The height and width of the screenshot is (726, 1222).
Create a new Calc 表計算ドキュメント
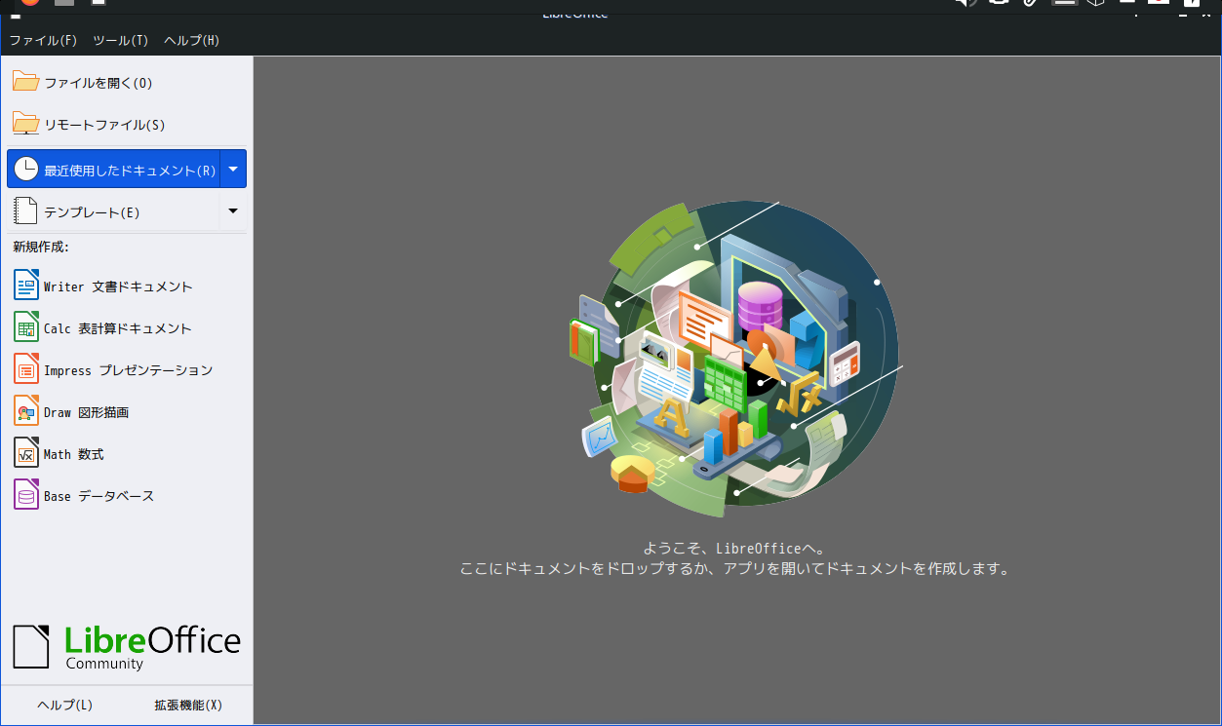(x=127, y=328)
